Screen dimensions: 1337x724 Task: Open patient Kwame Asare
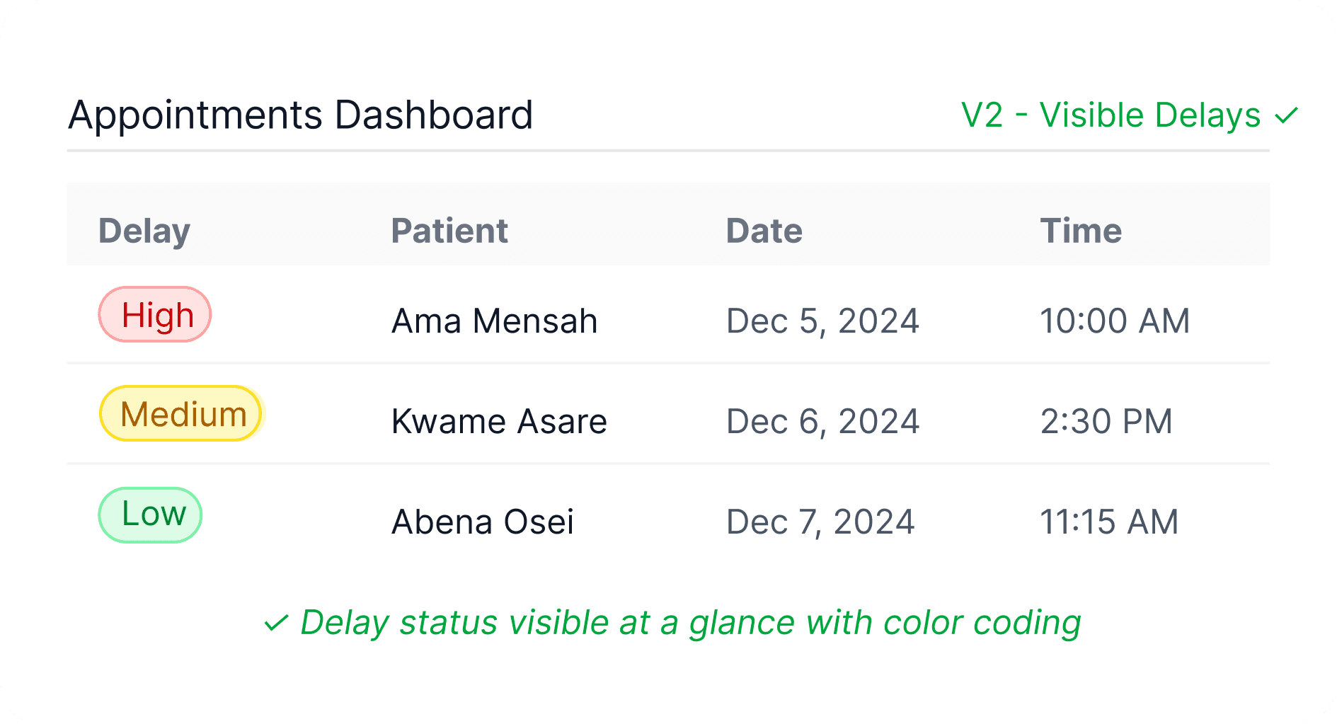499,422
